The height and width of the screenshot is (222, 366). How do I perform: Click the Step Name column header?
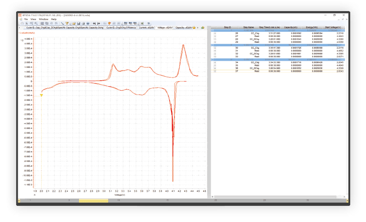tap(248, 27)
